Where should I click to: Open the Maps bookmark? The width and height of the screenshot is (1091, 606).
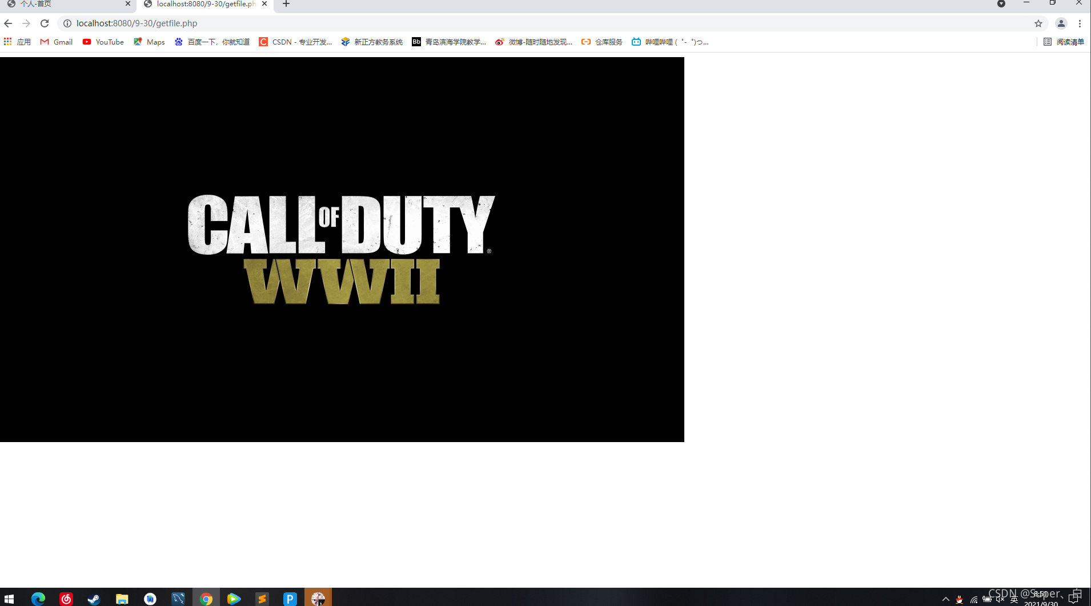[x=149, y=42]
